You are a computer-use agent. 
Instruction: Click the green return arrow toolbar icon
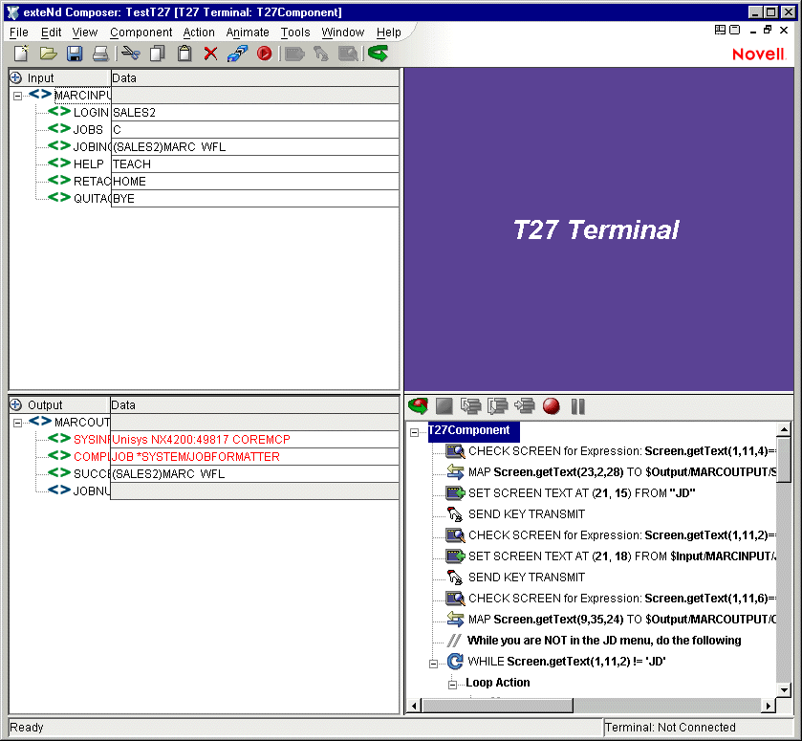378,54
